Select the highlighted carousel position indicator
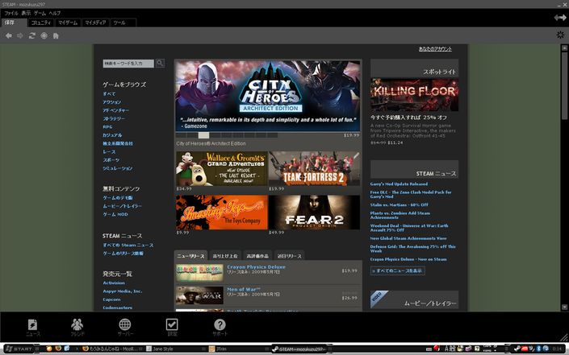Image resolution: width=569 pixels, height=355 pixels. pyautogui.click(x=203, y=135)
